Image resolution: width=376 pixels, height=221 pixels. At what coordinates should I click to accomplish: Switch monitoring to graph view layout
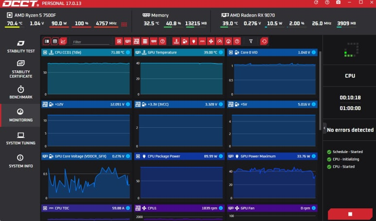pos(63,41)
